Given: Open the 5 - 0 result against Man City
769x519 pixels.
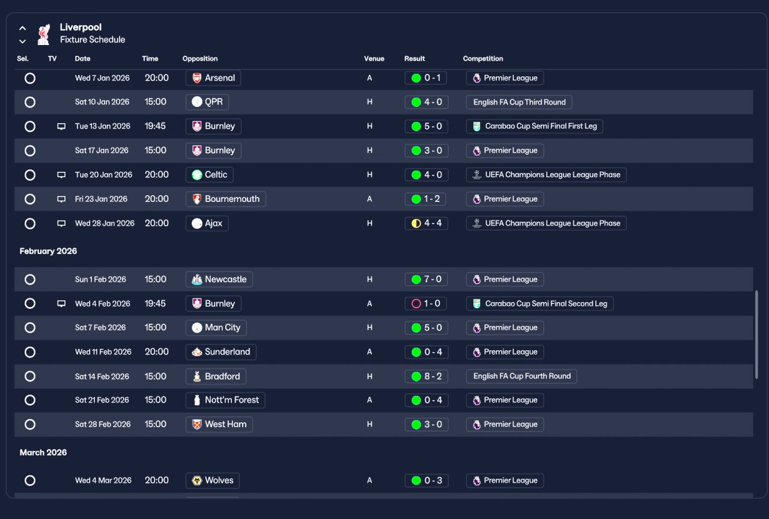Looking at the screenshot, I should 427,328.
